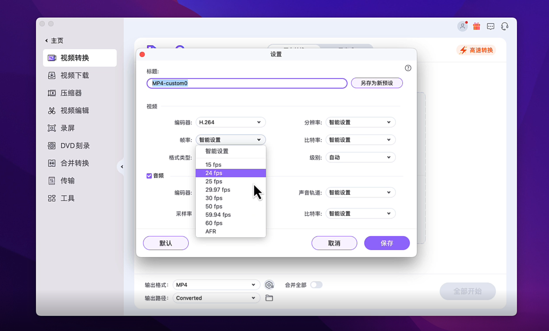Image resolution: width=549 pixels, height=331 pixels.
Task: Click the 另存为新预设 button
Action: point(377,83)
